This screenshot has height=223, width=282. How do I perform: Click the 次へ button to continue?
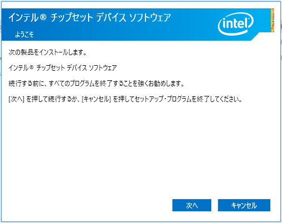click(x=192, y=205)
